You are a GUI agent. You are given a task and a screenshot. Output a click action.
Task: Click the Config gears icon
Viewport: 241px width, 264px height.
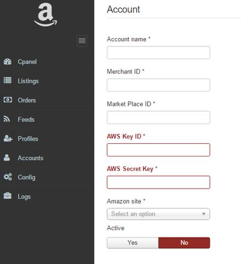click(x=8, y=177)
